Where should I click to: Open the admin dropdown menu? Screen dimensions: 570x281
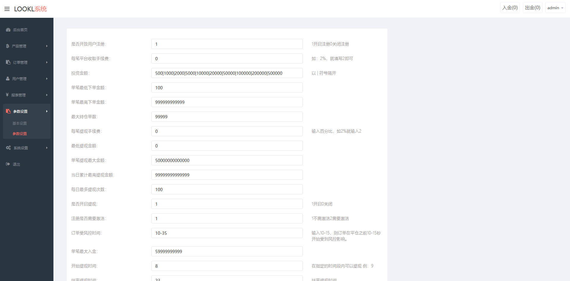(555, 8)
